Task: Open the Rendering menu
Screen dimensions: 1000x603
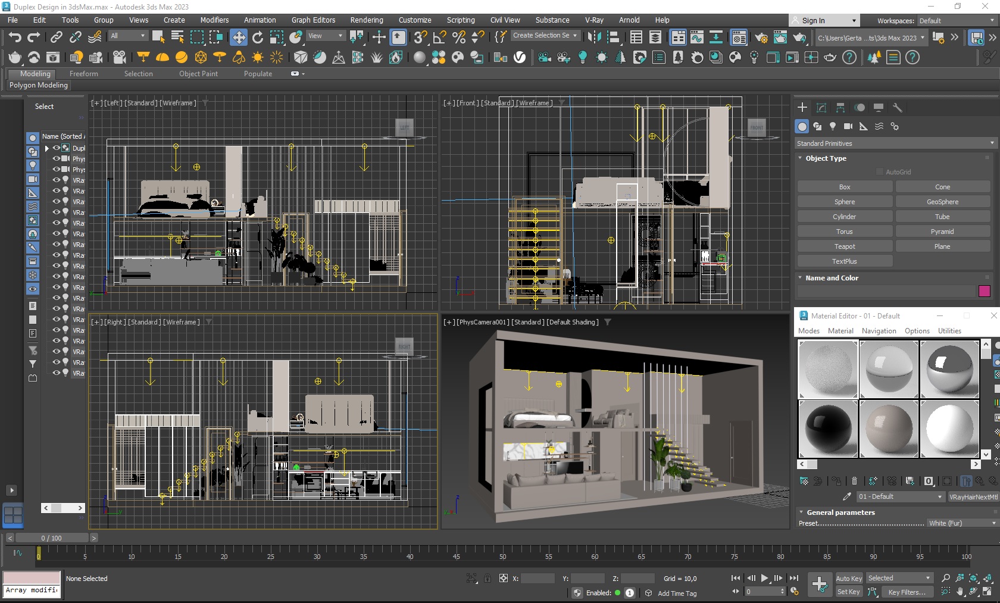Action: [366, 20]
